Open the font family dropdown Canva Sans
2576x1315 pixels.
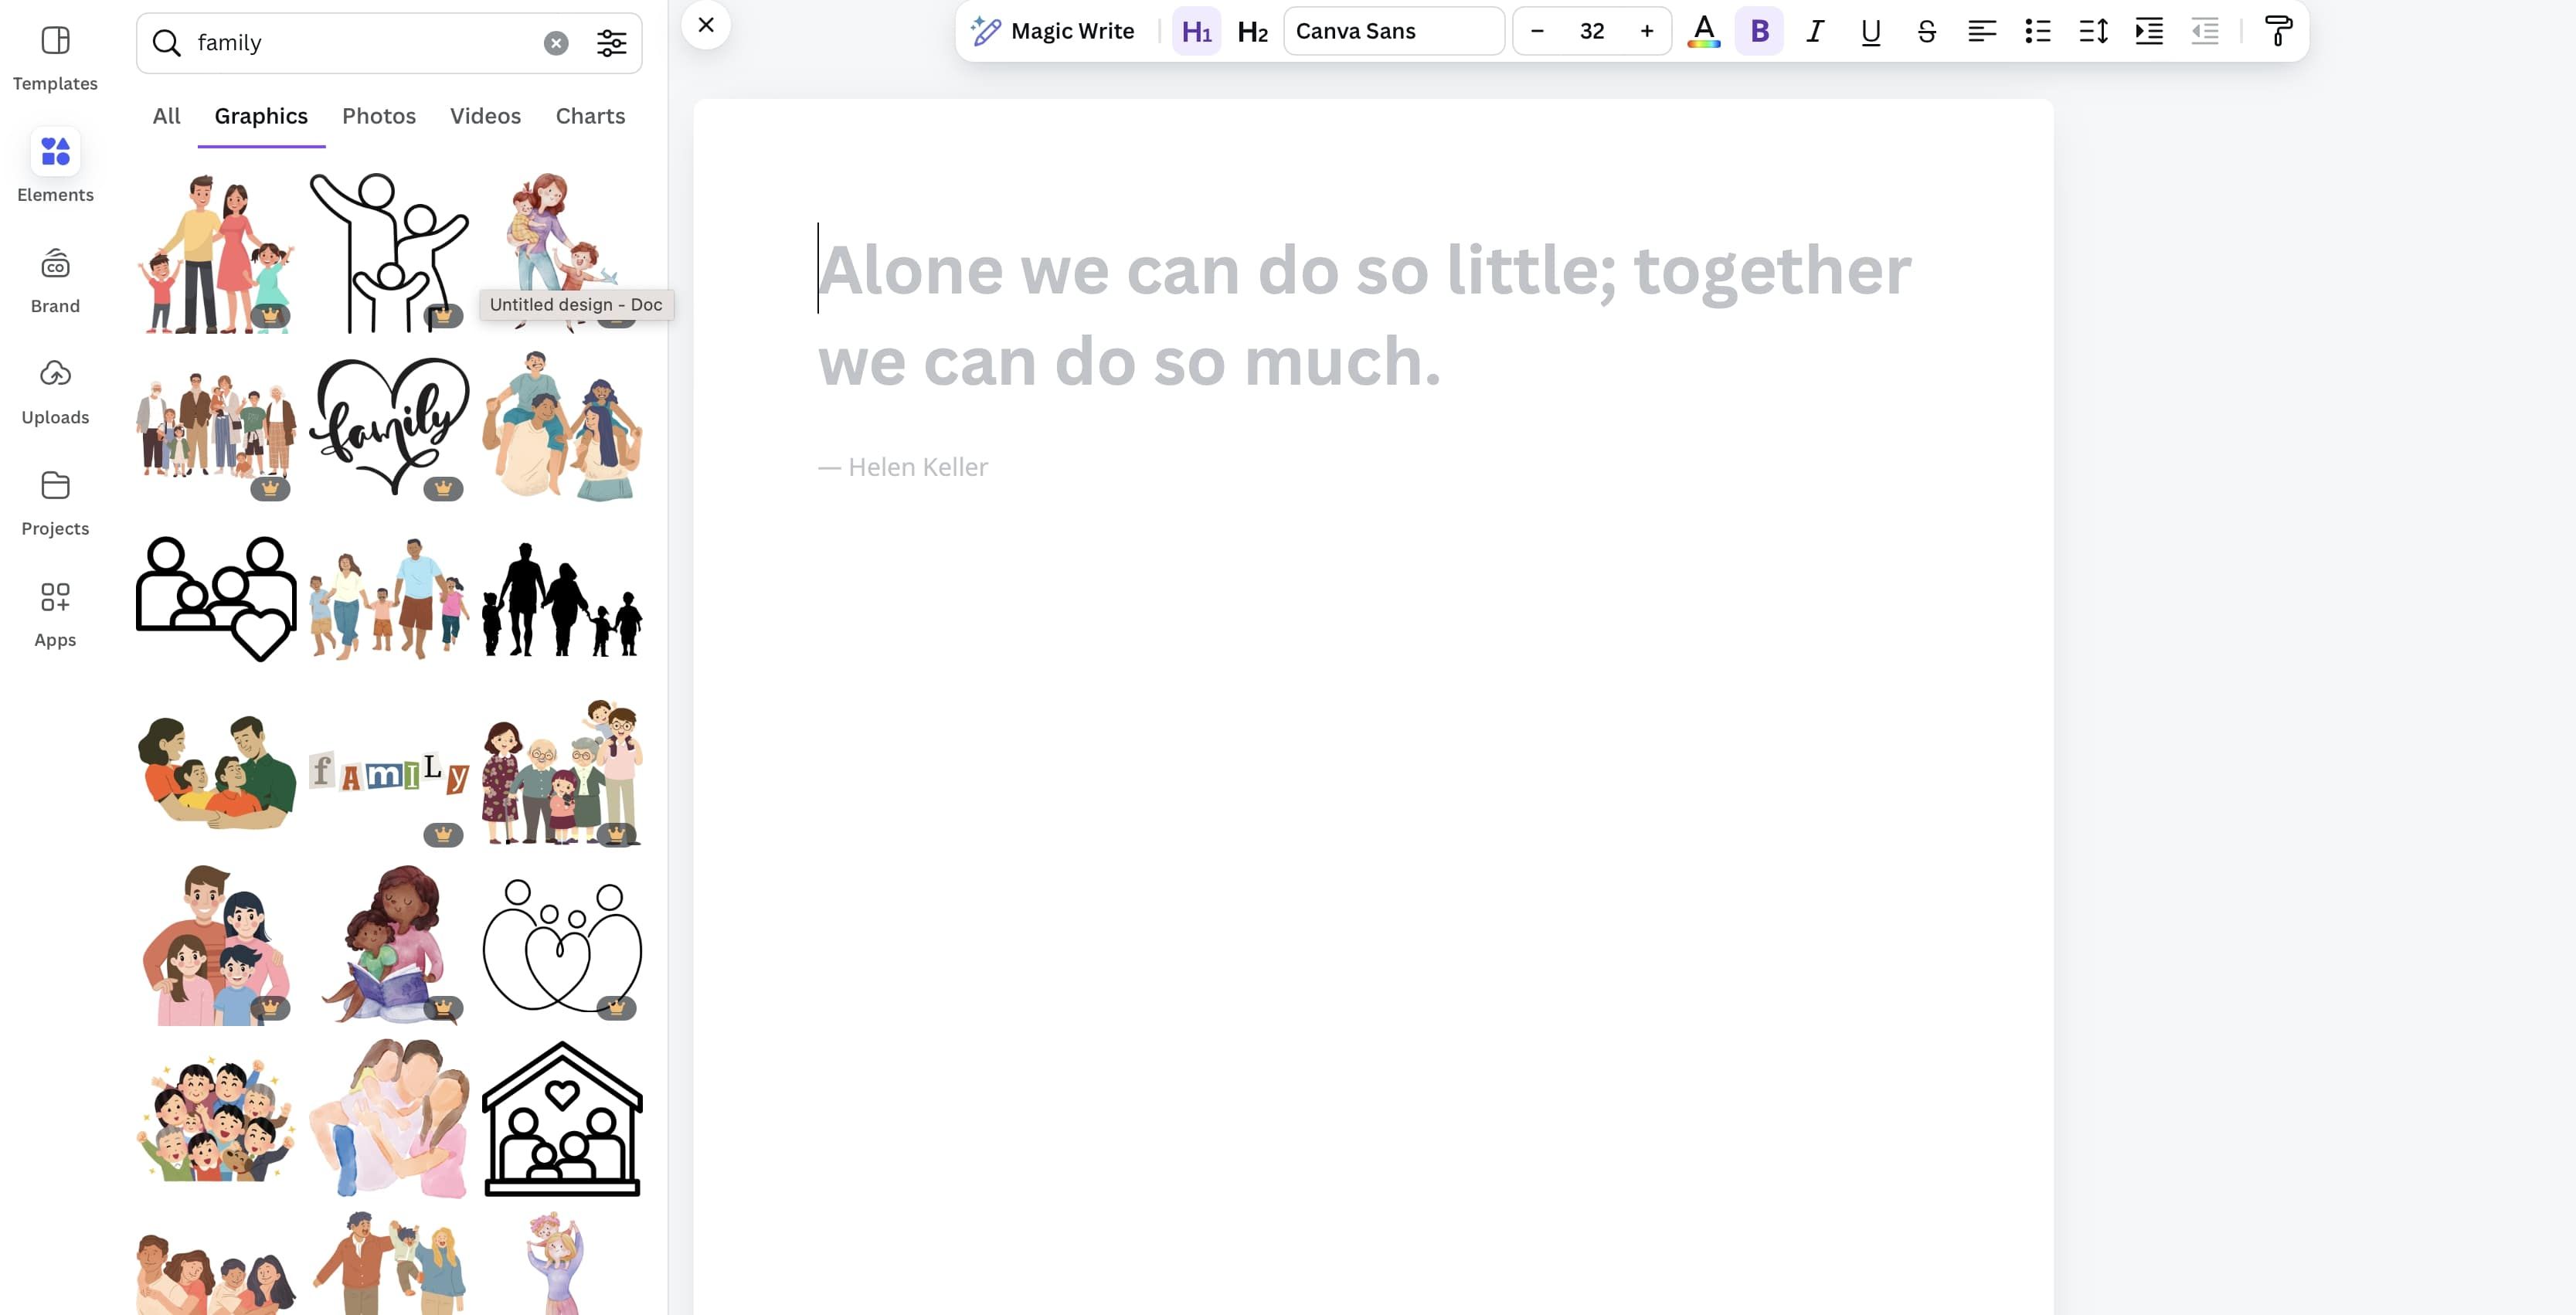click(x=1392, y=30)
